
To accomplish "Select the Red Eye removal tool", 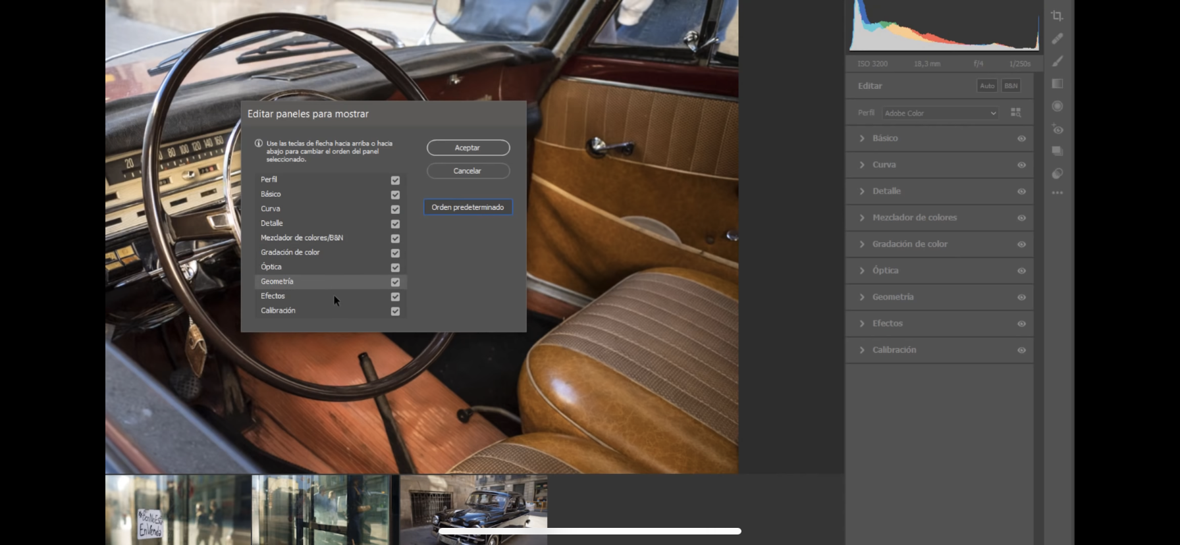I will click(x=1057, y=129).
